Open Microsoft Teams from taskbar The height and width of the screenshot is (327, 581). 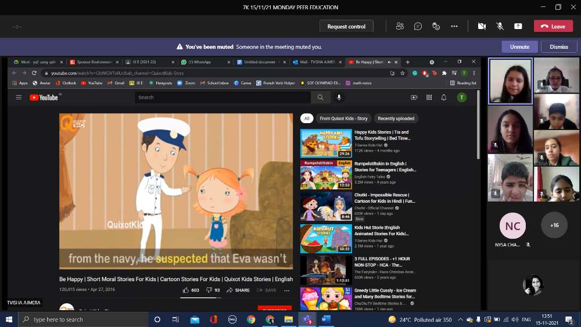(x=307, y=319)
